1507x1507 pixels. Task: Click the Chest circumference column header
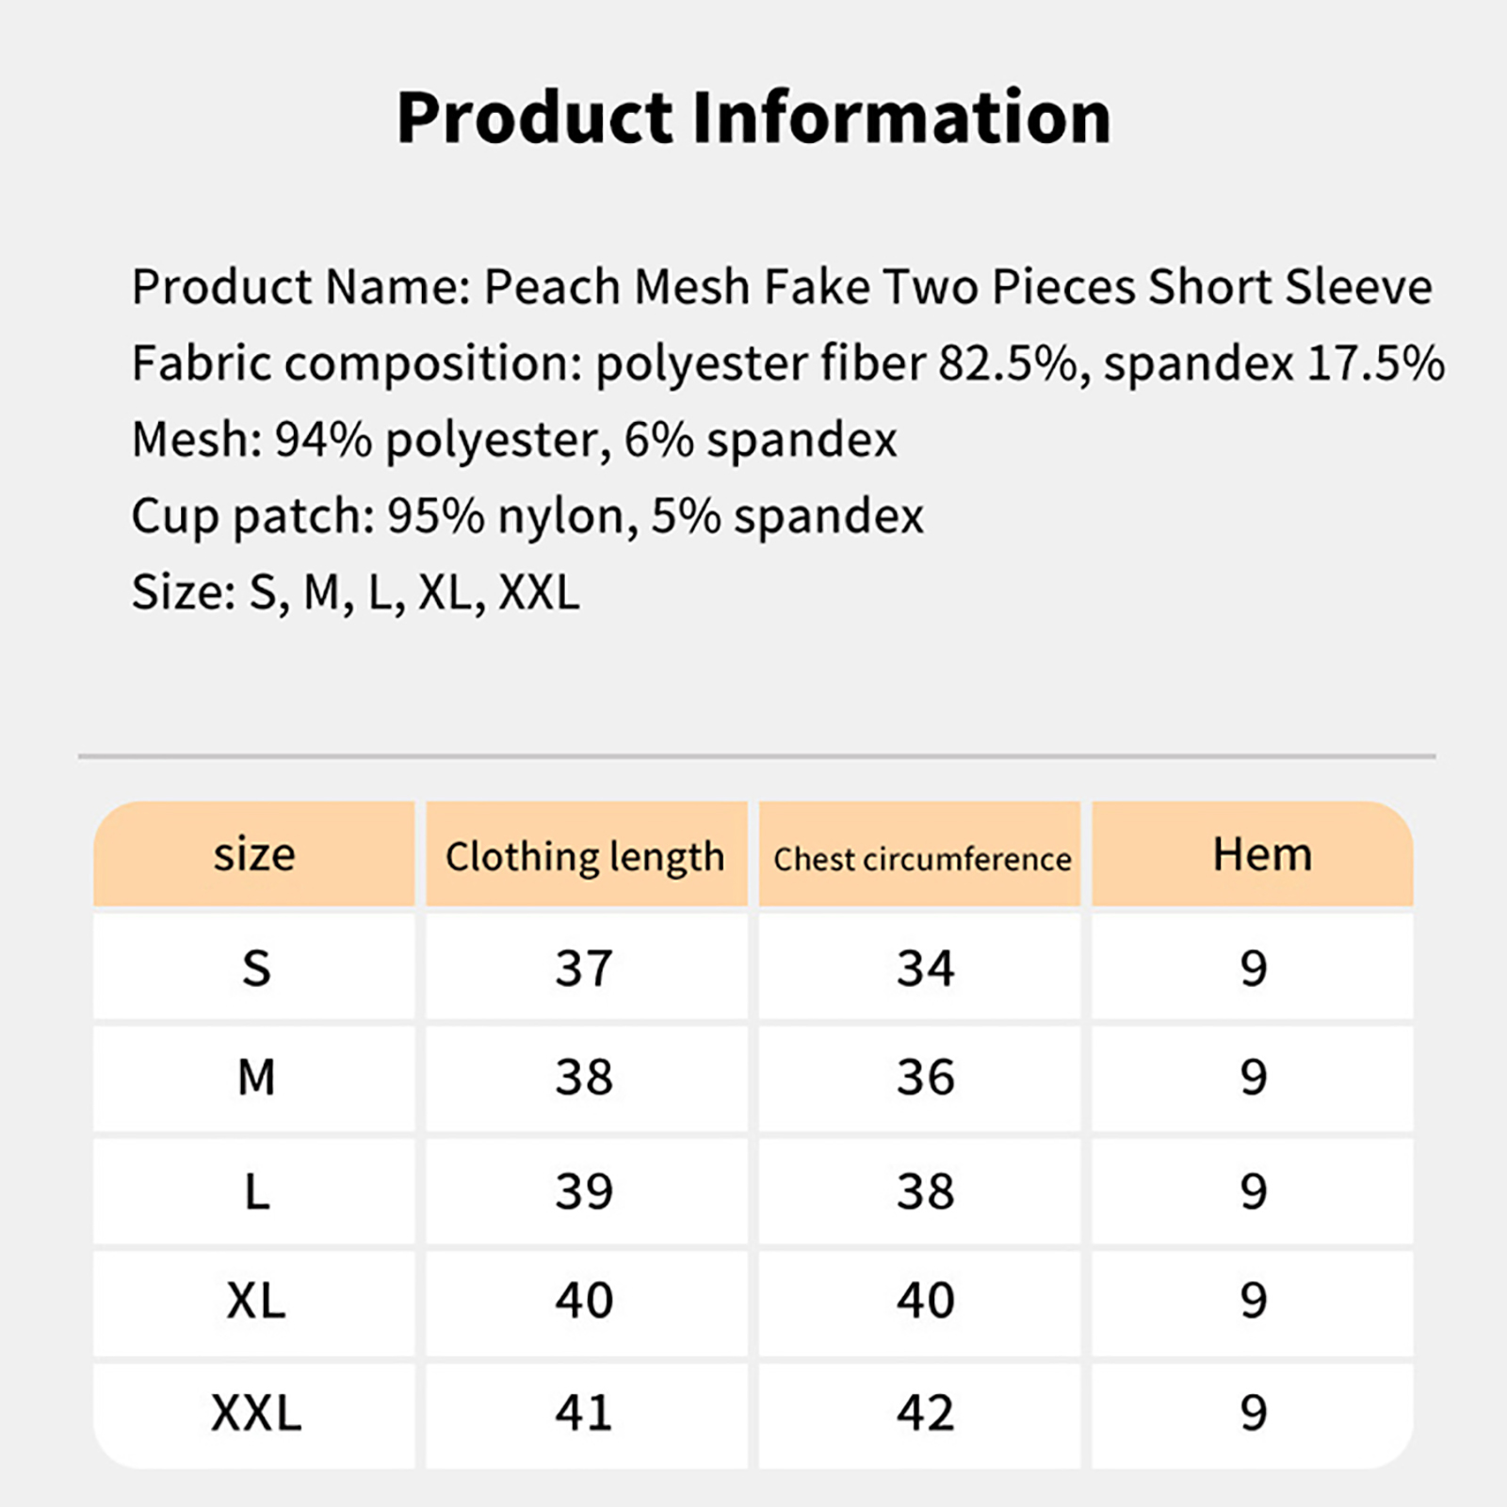(922, 858)
